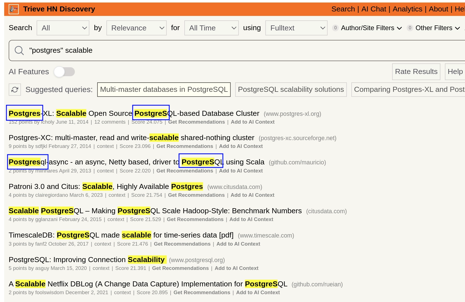
Task: Get Recommendations for the Postgresql-async result
Action: pos(185,171)
